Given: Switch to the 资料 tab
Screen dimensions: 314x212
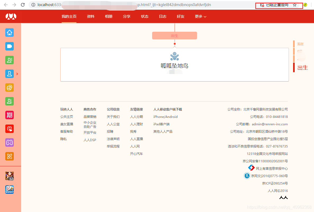Looking at the screenshot, I should tap(90, 16).
